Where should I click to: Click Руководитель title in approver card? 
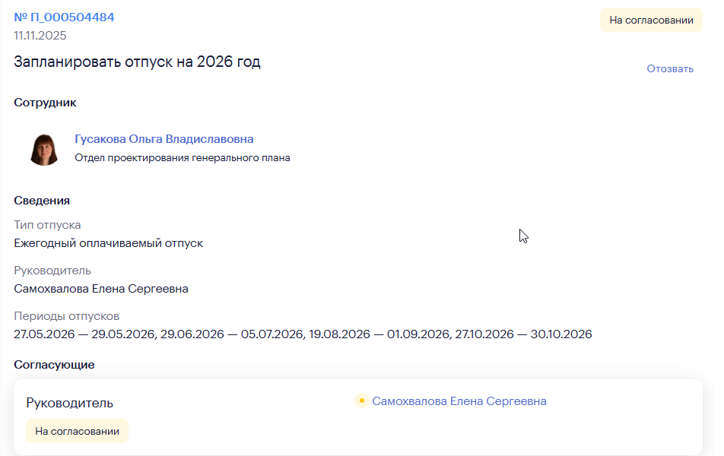click(x=69, y=403)
